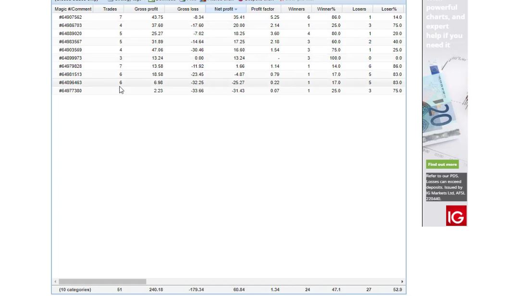Click the Losers column header

(x=359, y=9)
